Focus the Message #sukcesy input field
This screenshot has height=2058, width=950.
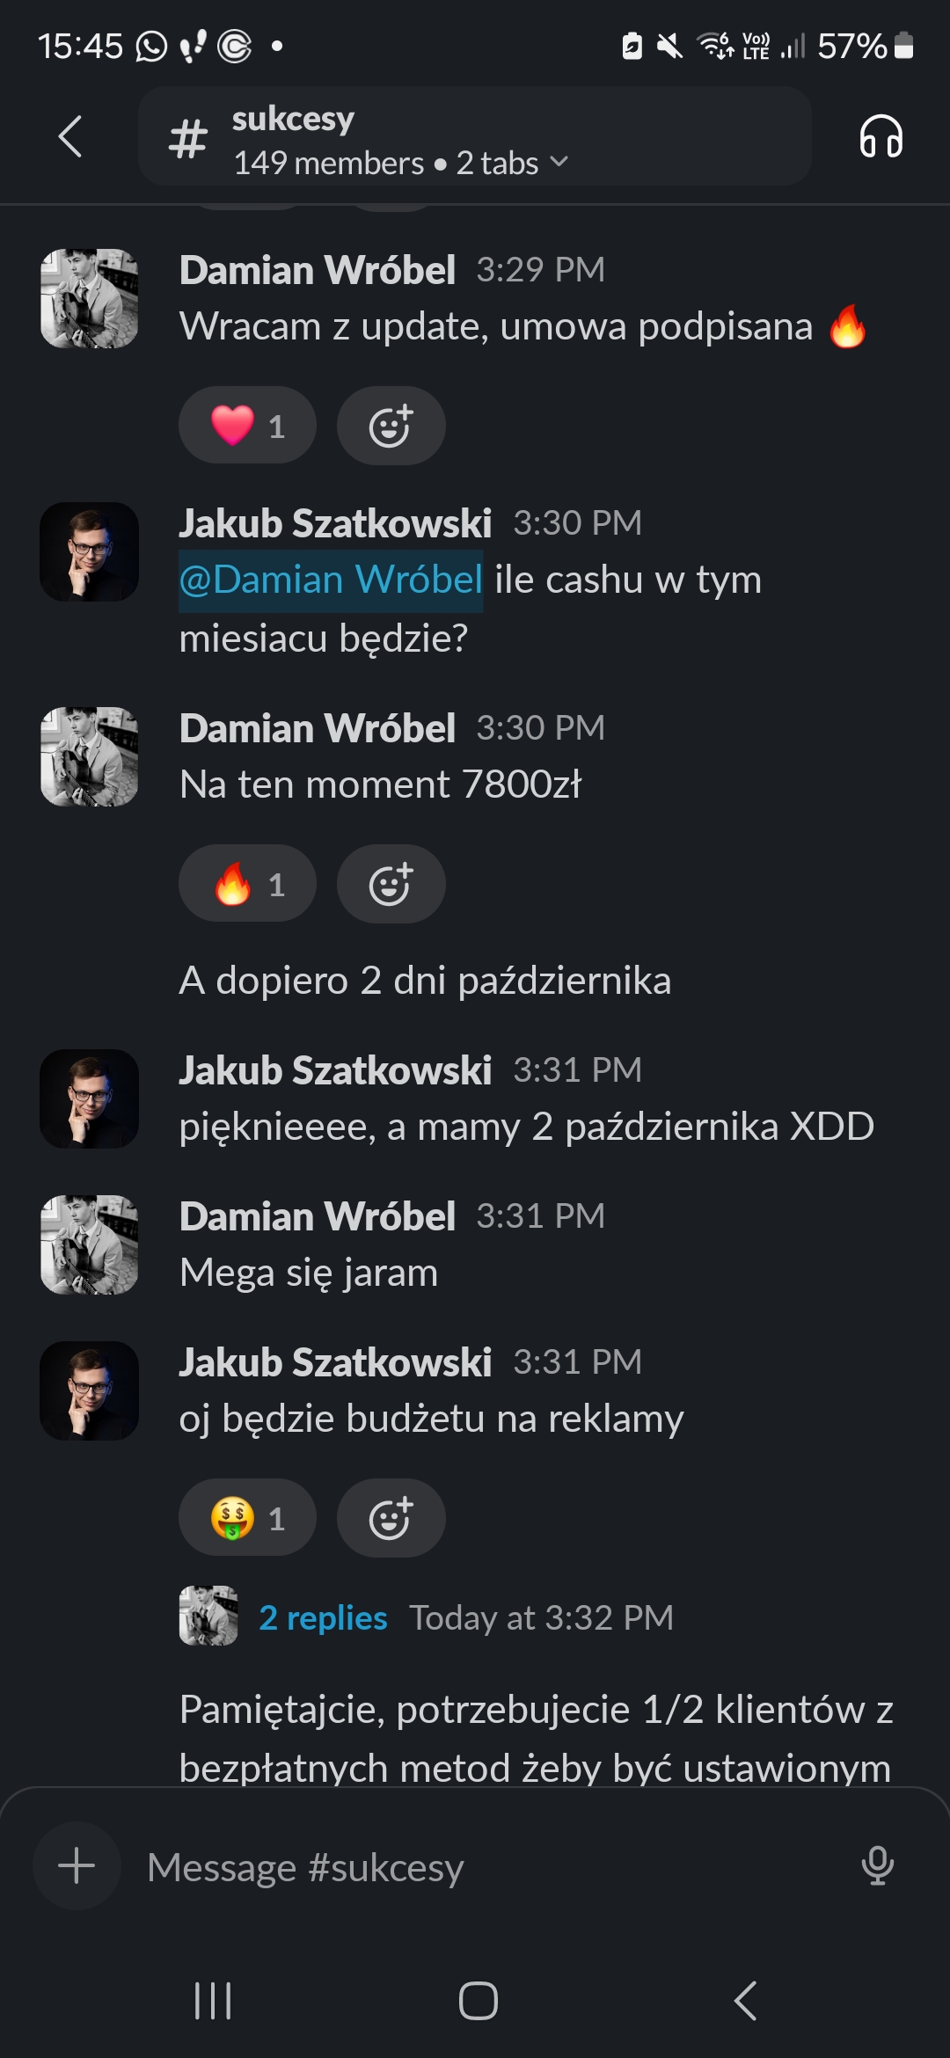tap(493, 1866)
